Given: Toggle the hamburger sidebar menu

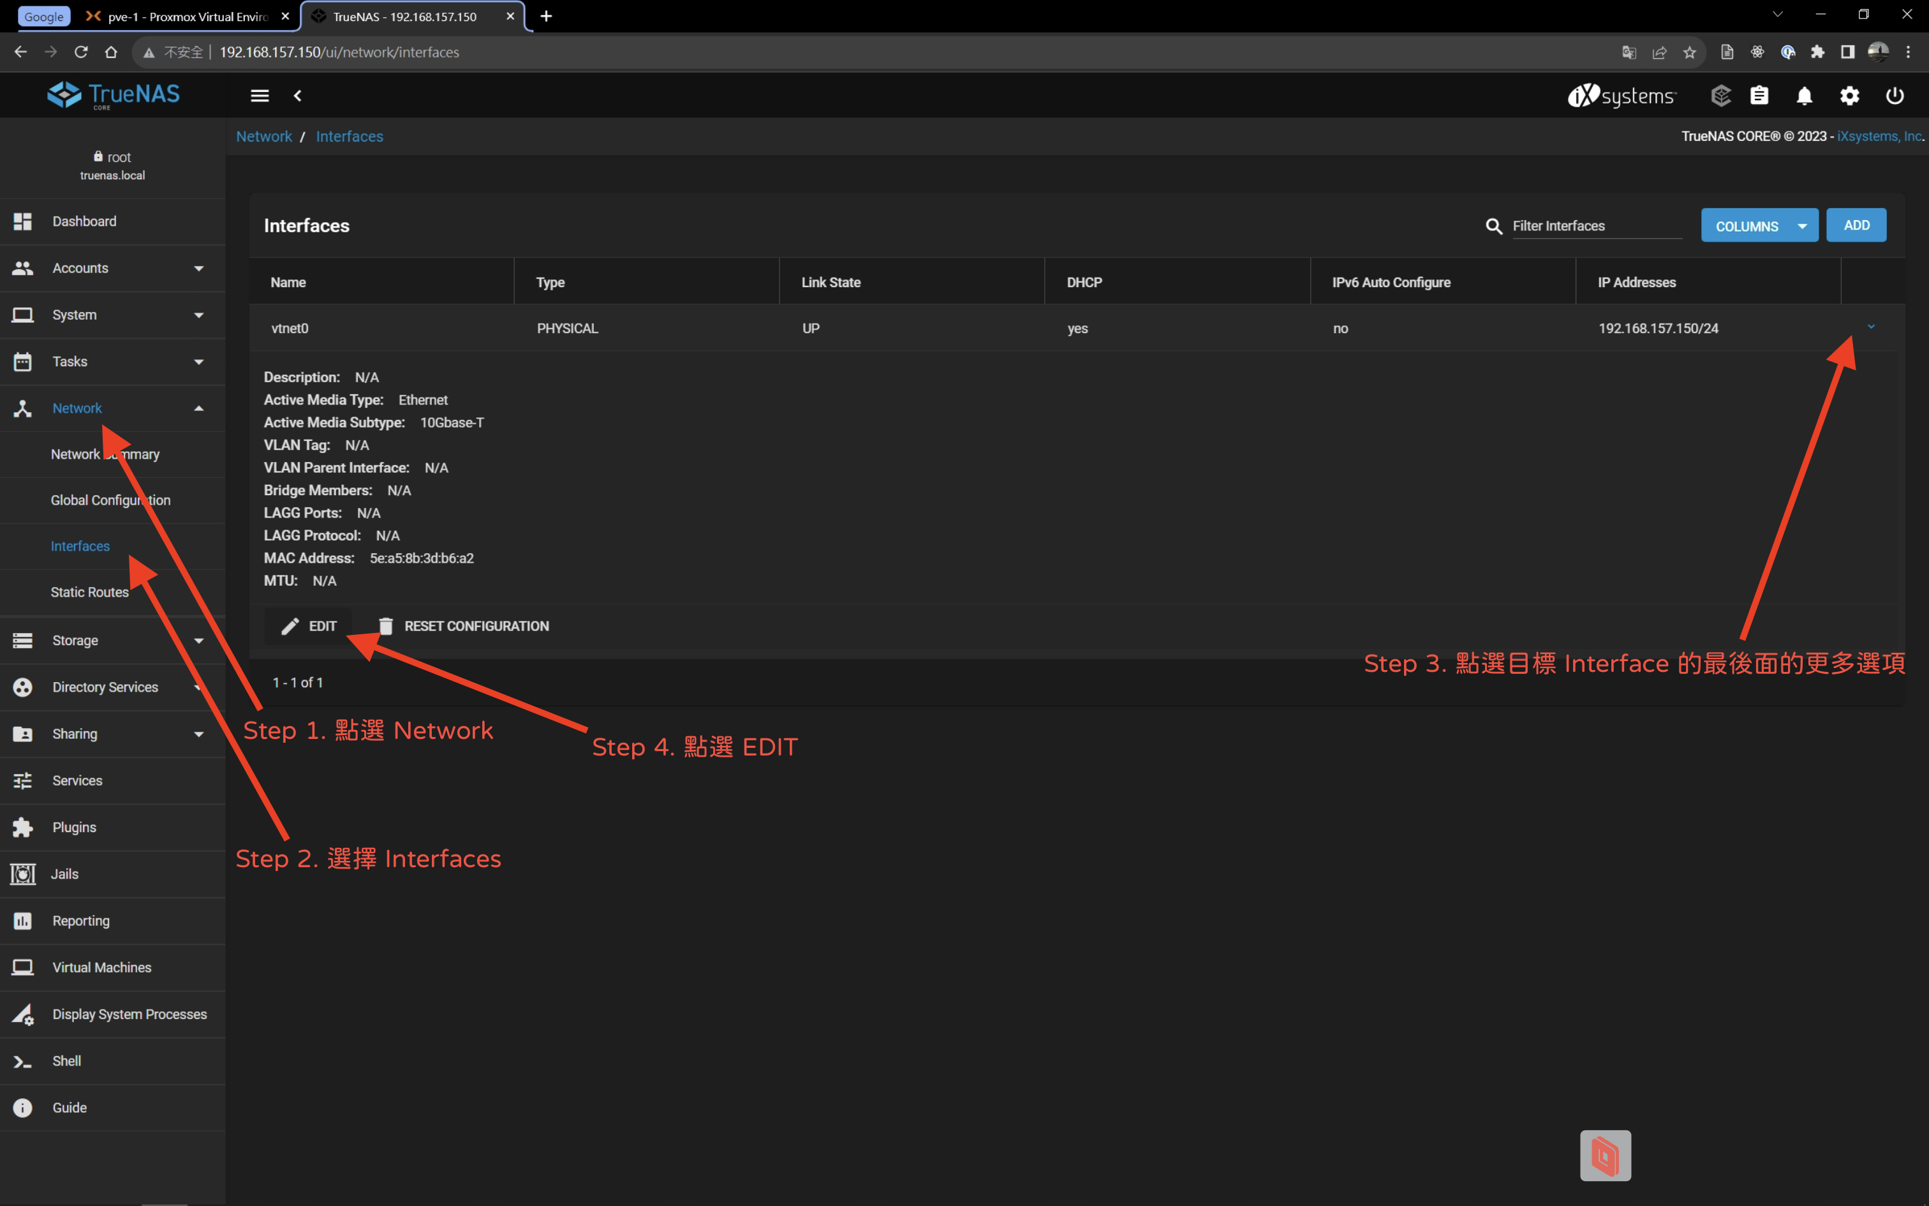Looking at the screenshot, I should coord(259,96).
